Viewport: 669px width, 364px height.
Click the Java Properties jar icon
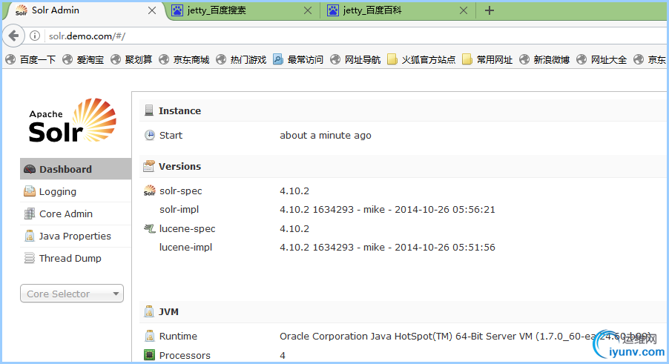click(x=30, y=236)
